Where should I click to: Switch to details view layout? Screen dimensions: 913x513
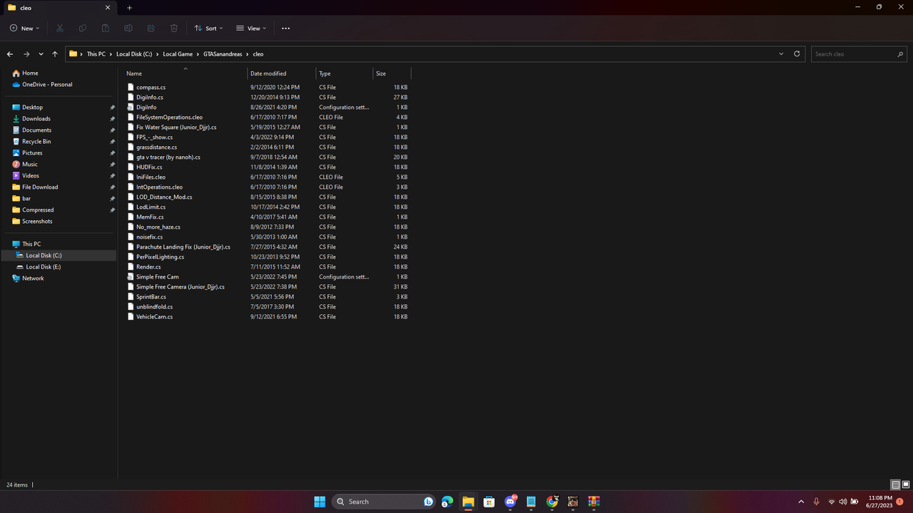895,485
